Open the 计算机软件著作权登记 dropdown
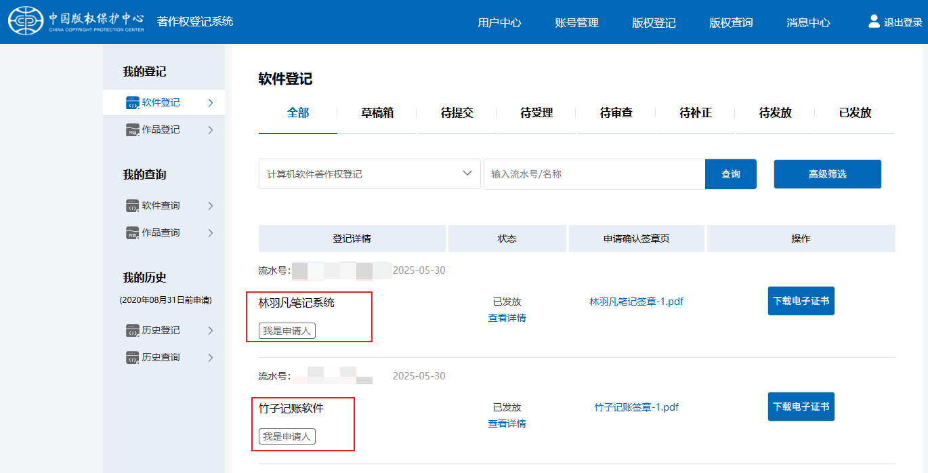This screenshot has height=473, width=928. coord(370,174)
